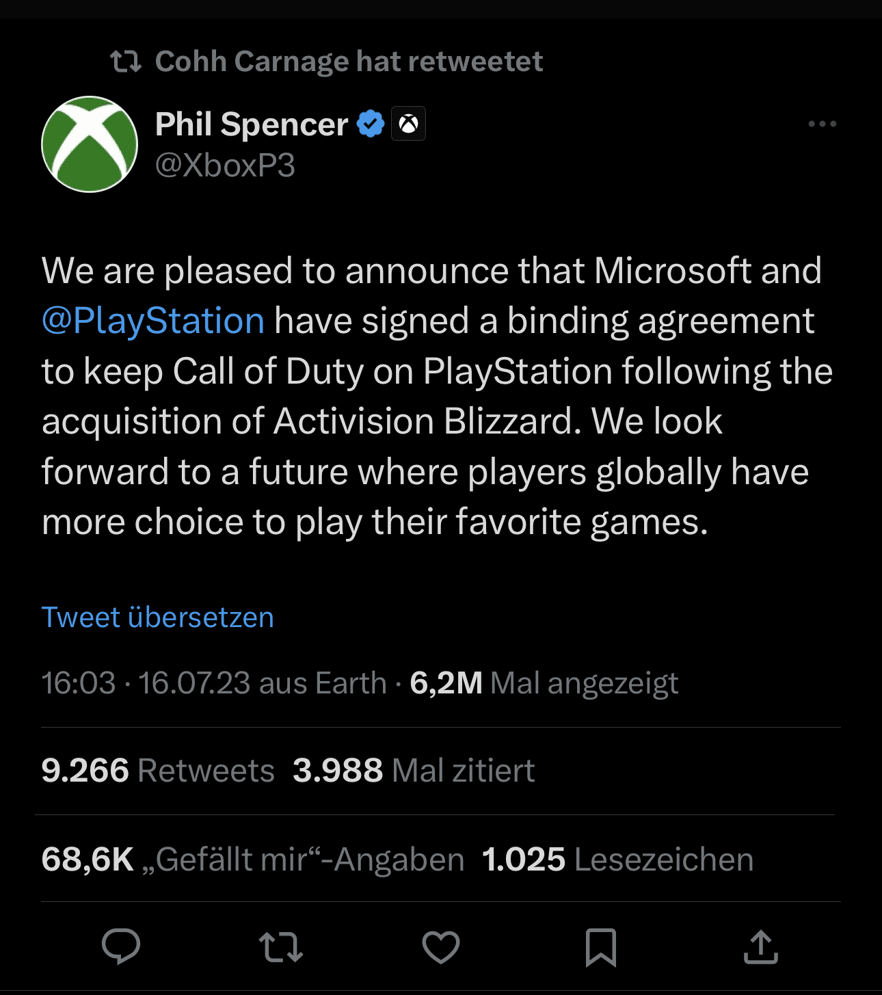This screenshot has width=882, height=995.
Task: Like the tweet with heart icon
Action: (x=441, y=947)
